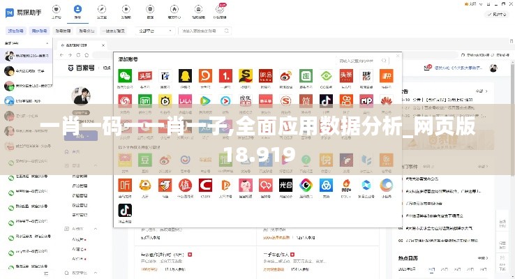Open the mail notification icon in Baijiahao header
This screenshot has width=515, height=279.
(428, 67)
